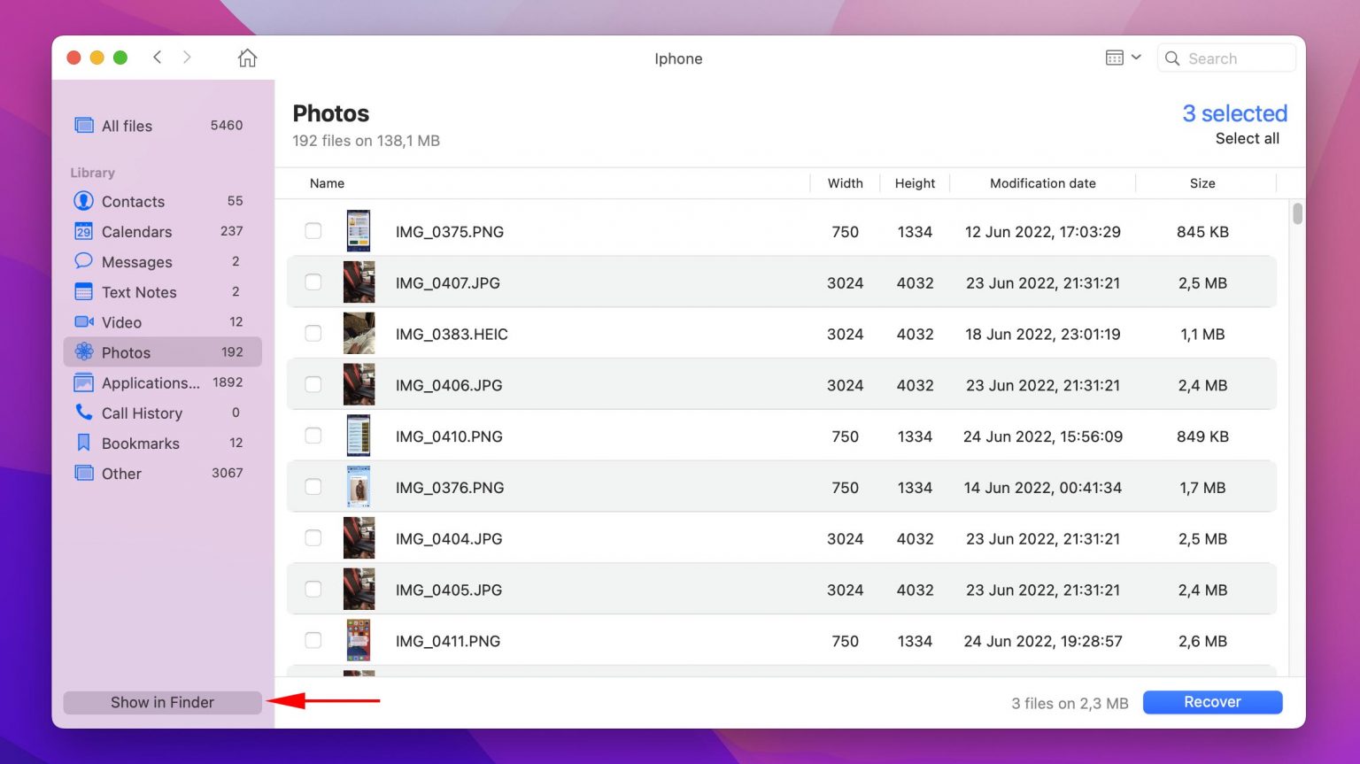Select the Call History icon

83,413
